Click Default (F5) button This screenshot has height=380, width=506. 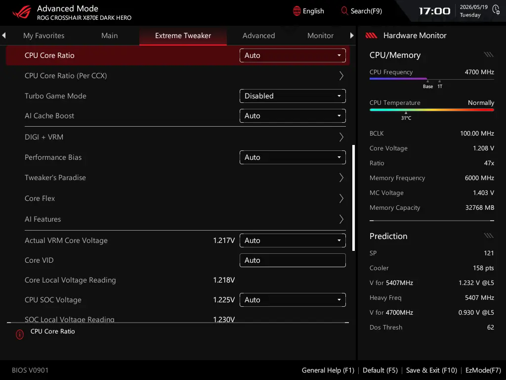click(x=380, y=370)
